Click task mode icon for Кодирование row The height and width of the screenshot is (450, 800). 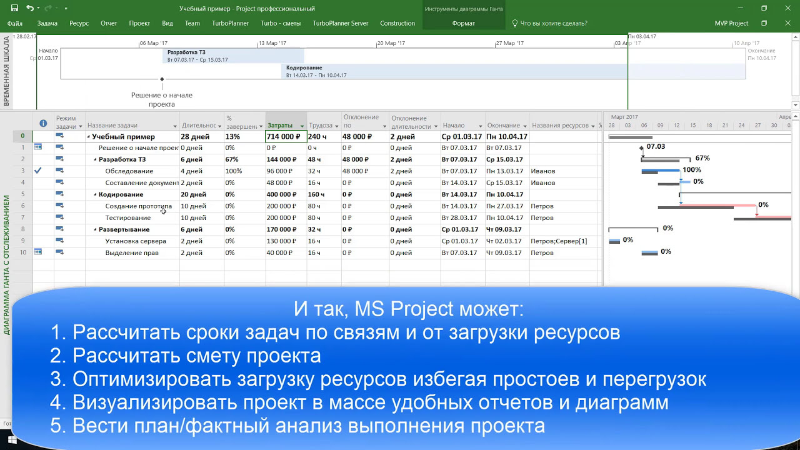pos(60,194)
